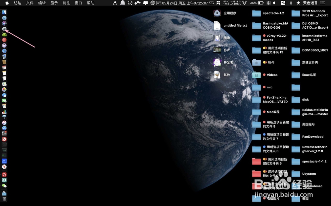This screenshot has height=206, width=331.
Task: Select 开发者 stack on desktop
Action: pyautogui.click(x=223, y=62)
